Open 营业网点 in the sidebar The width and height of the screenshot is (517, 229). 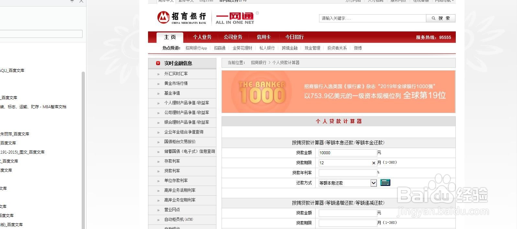click(x=172, y=210)
